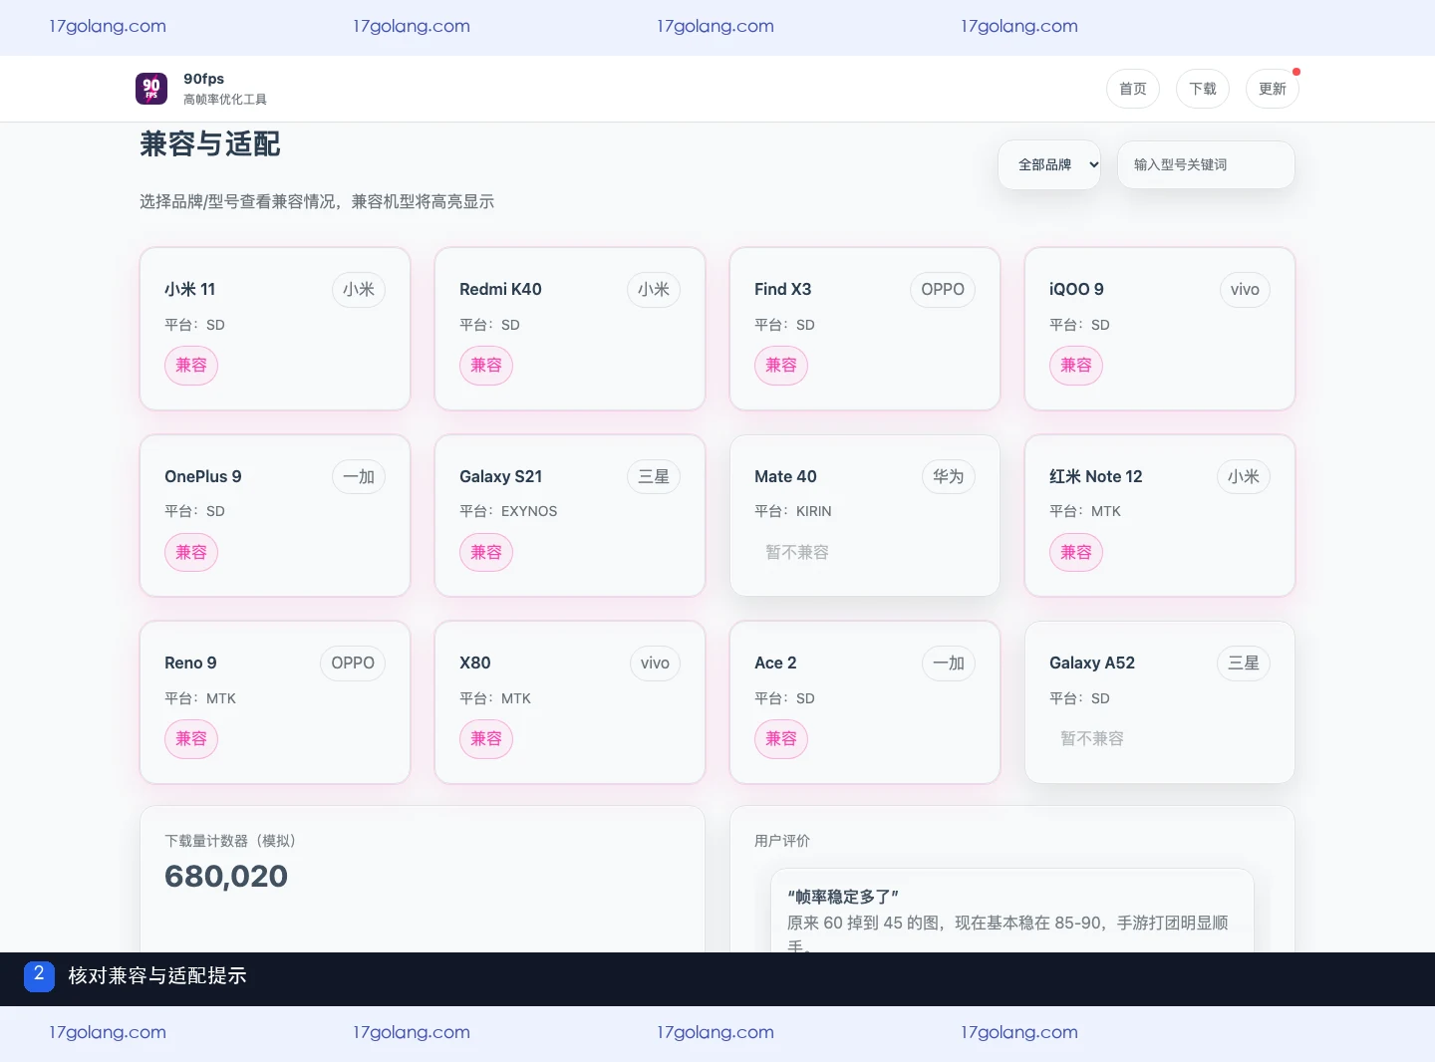The height and width of the screenshot is (1062, 1435).
Task: Open the 下载 nav item
Action: [1203, 89]
